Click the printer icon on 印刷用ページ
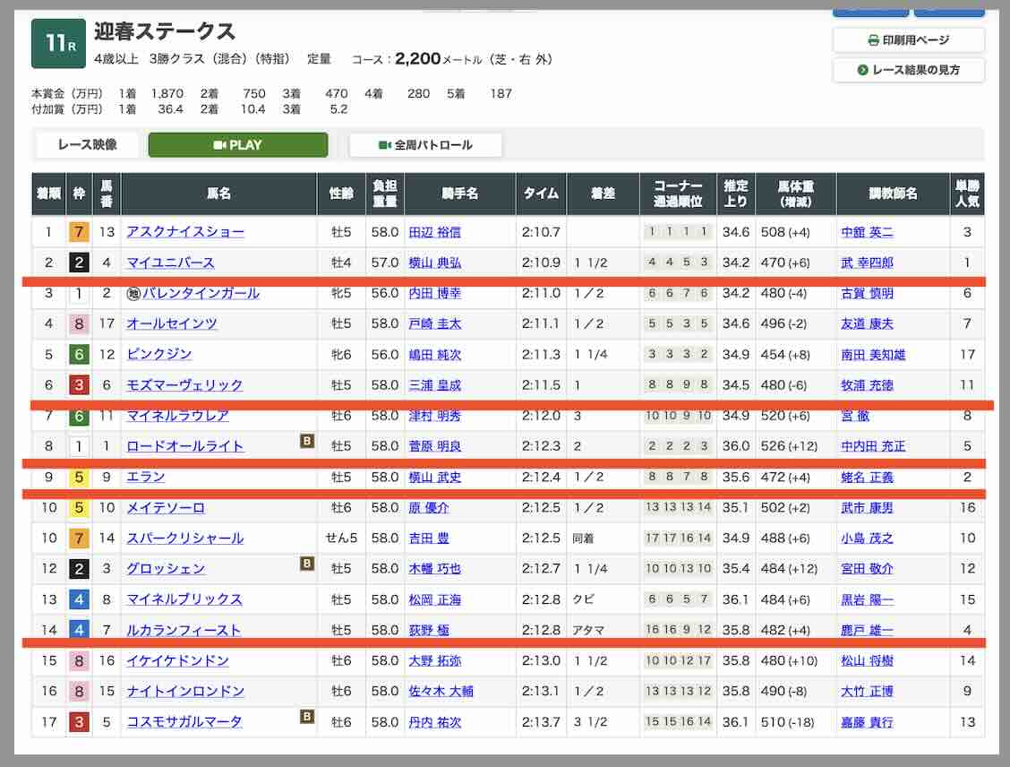Image resolution: width=1010 pixels, height=767 pixels. pos(873,40)
